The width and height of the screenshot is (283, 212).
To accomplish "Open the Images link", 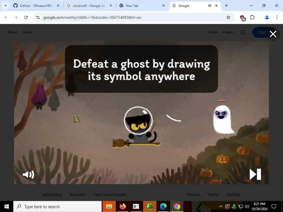I will (227, 32).
